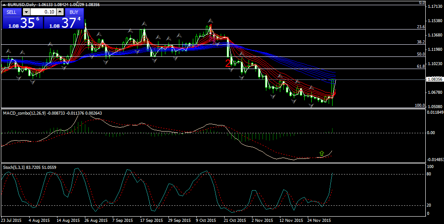This screenshot has height=224, width=444.
Task: Click Stochastic scale level 100
Action: tap(430, 167)
